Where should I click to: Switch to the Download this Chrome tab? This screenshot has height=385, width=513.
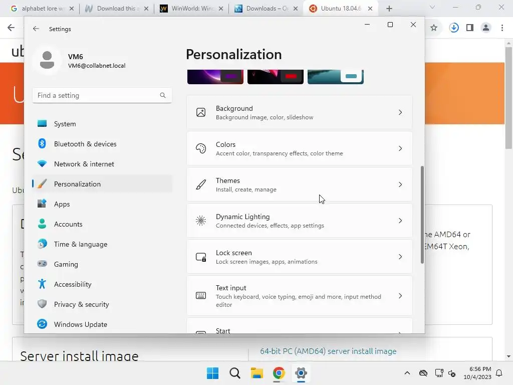click(116, 9)
